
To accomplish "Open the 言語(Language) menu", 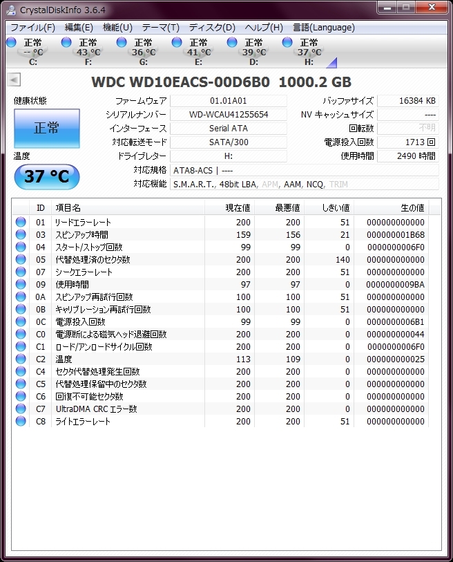I will point(324,28).
